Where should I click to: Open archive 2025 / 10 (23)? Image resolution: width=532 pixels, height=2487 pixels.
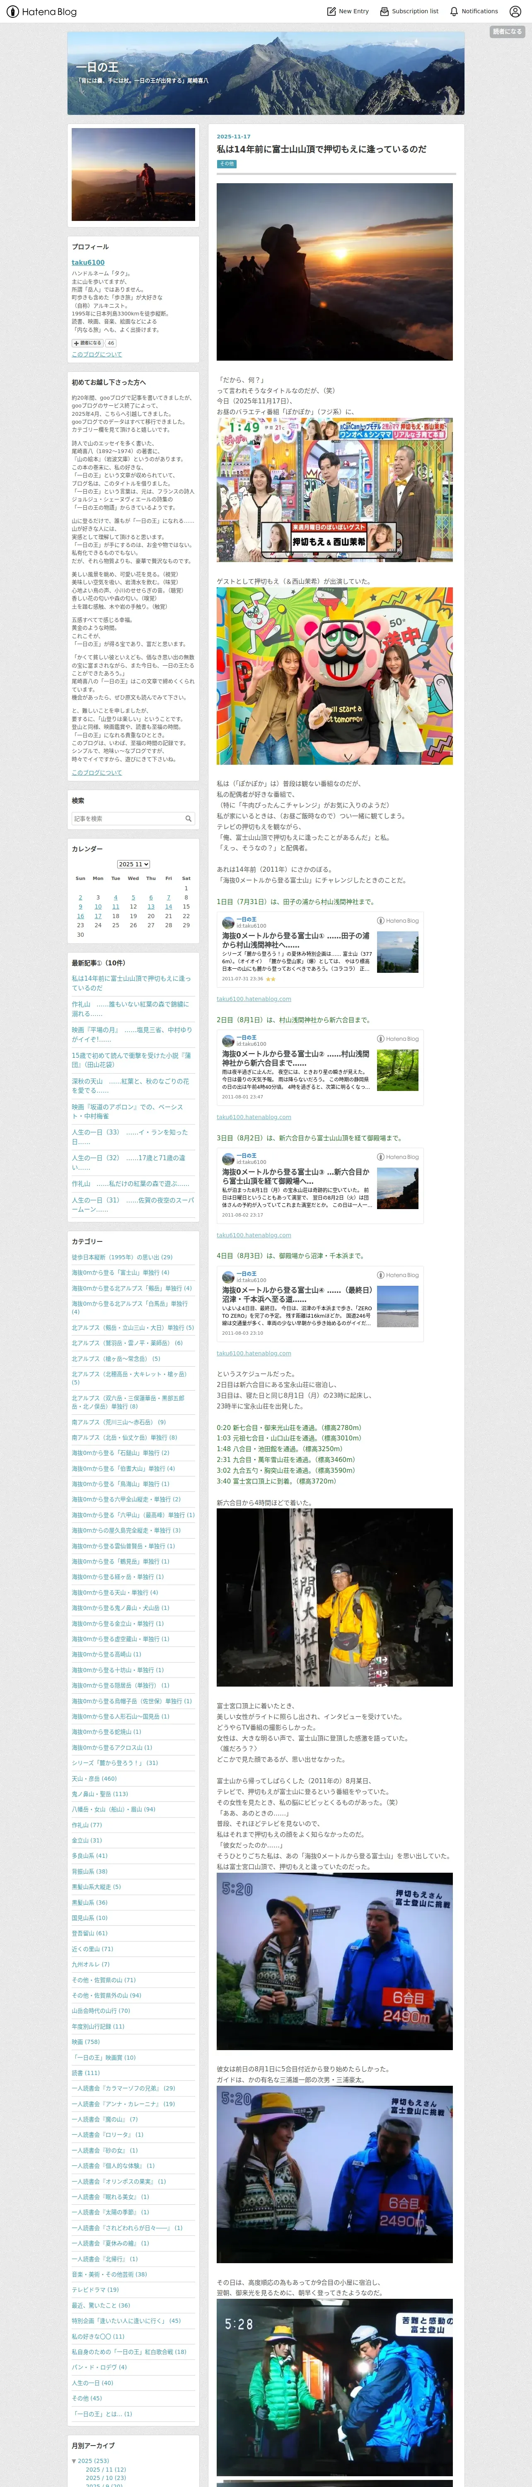pos(105,2478)
